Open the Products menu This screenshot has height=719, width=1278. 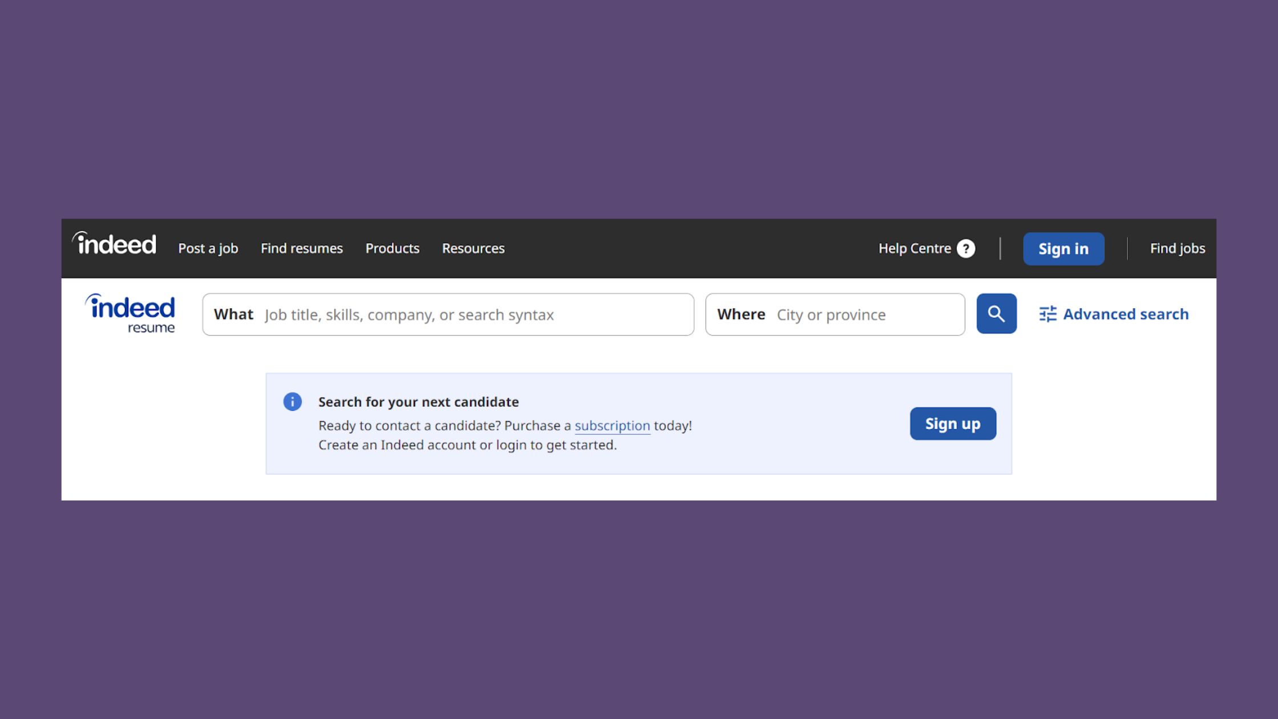tap(393, 249)
